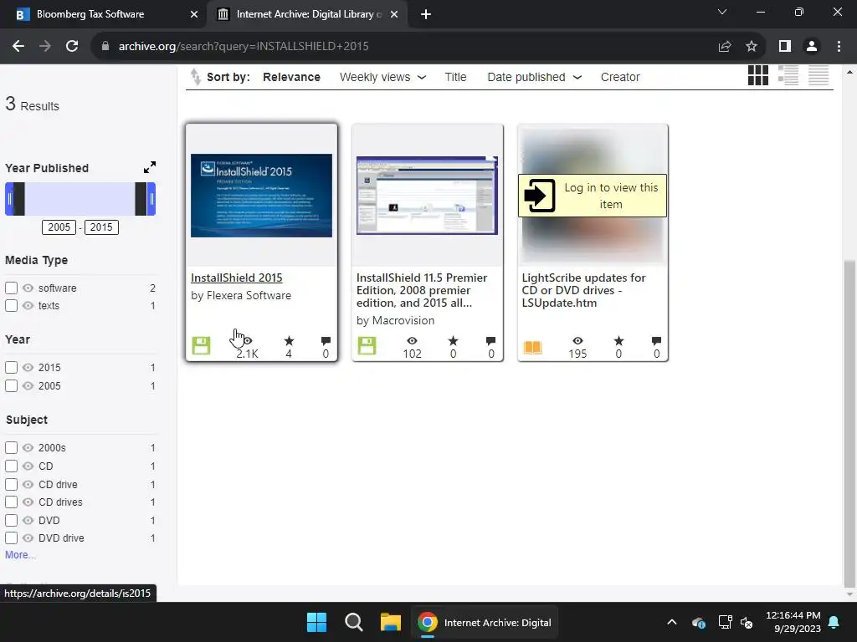857x642 pixels.
Task: Click favorites star on InstallShield 11.5 card
Action: (x=453, y=341)
